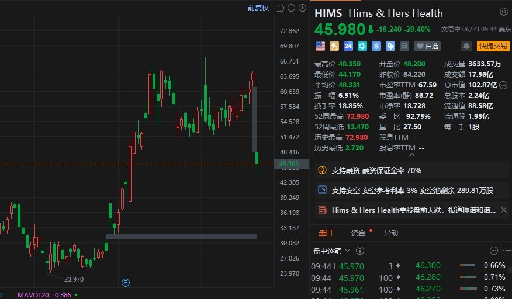The width and height of the screenshot is (512, 299).
Task: Click the list view icon in the trades panel
Action: coord(507,251)
